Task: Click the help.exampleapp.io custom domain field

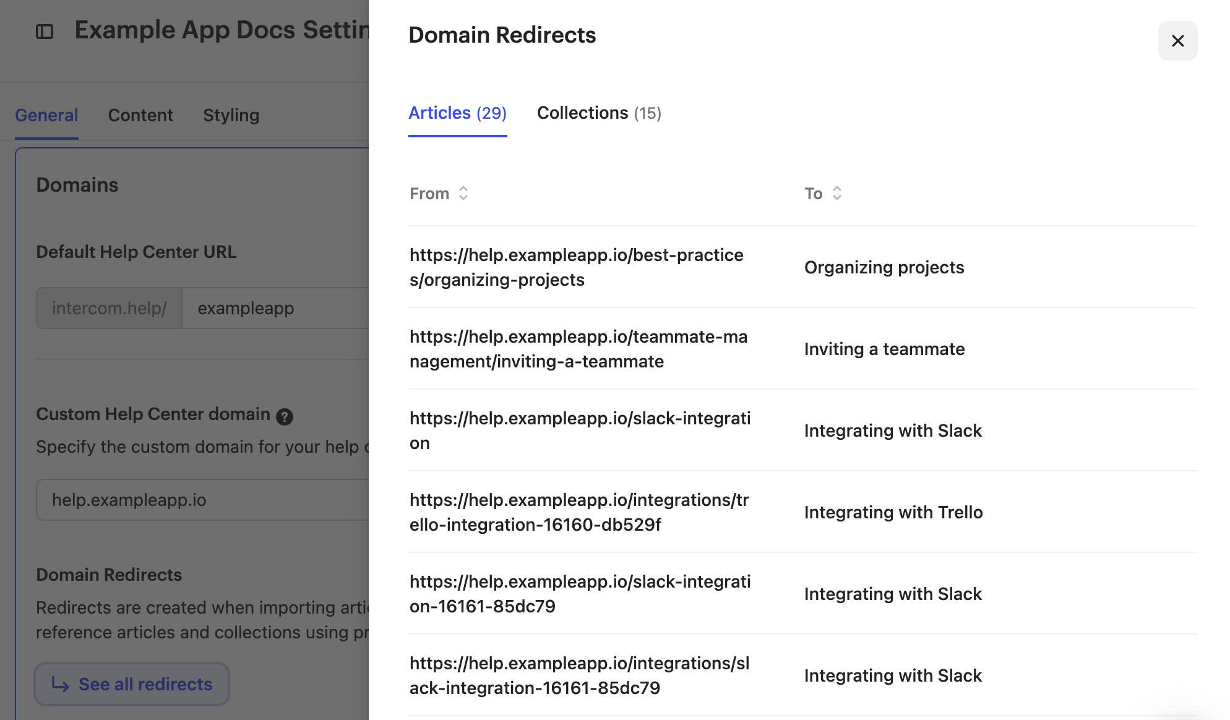Action: (204, 500)
